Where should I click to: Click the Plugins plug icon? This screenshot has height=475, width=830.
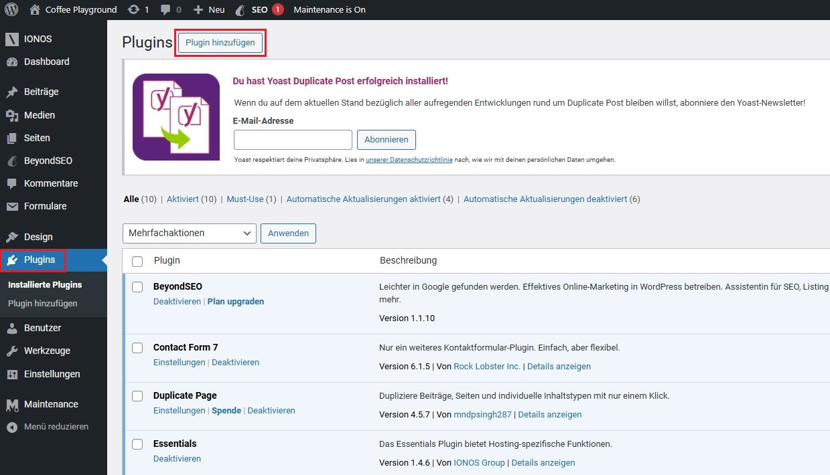pos(11,260)
